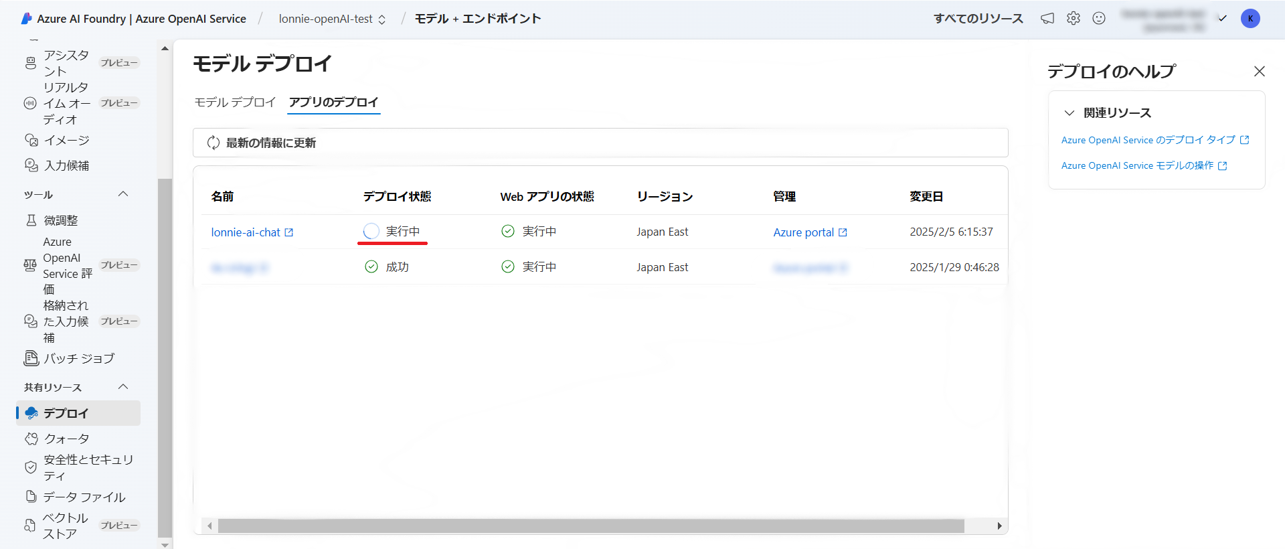Image resolution: width=1285 pixels, height=549 pixels.
Task: Click the sidebar scrollbar down arrow
Action: pyautogui.click(x=165, y=544)
